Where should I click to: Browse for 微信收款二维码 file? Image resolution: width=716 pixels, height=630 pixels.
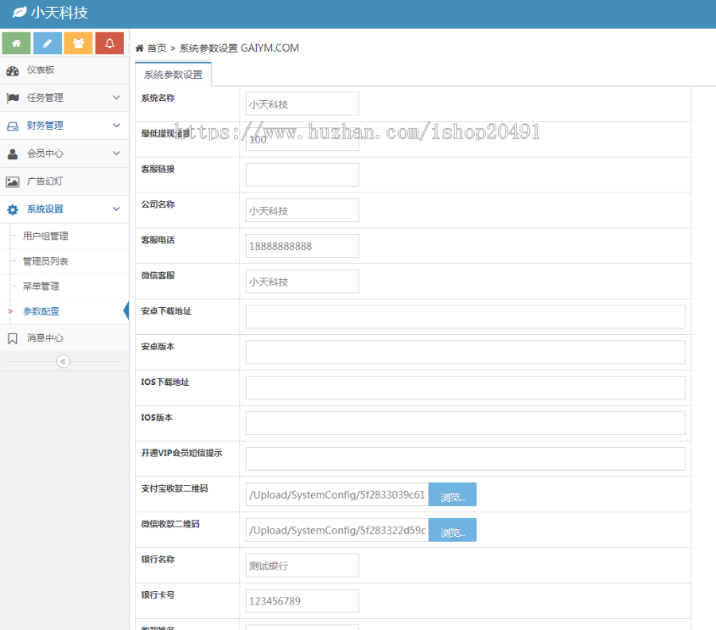(452, 531)
